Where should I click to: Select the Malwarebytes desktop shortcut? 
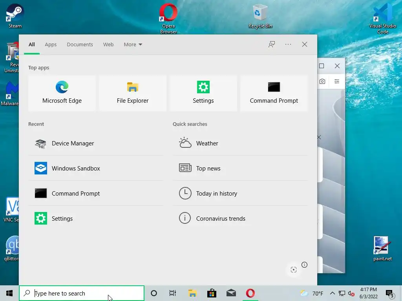click(x=10, y=94)
